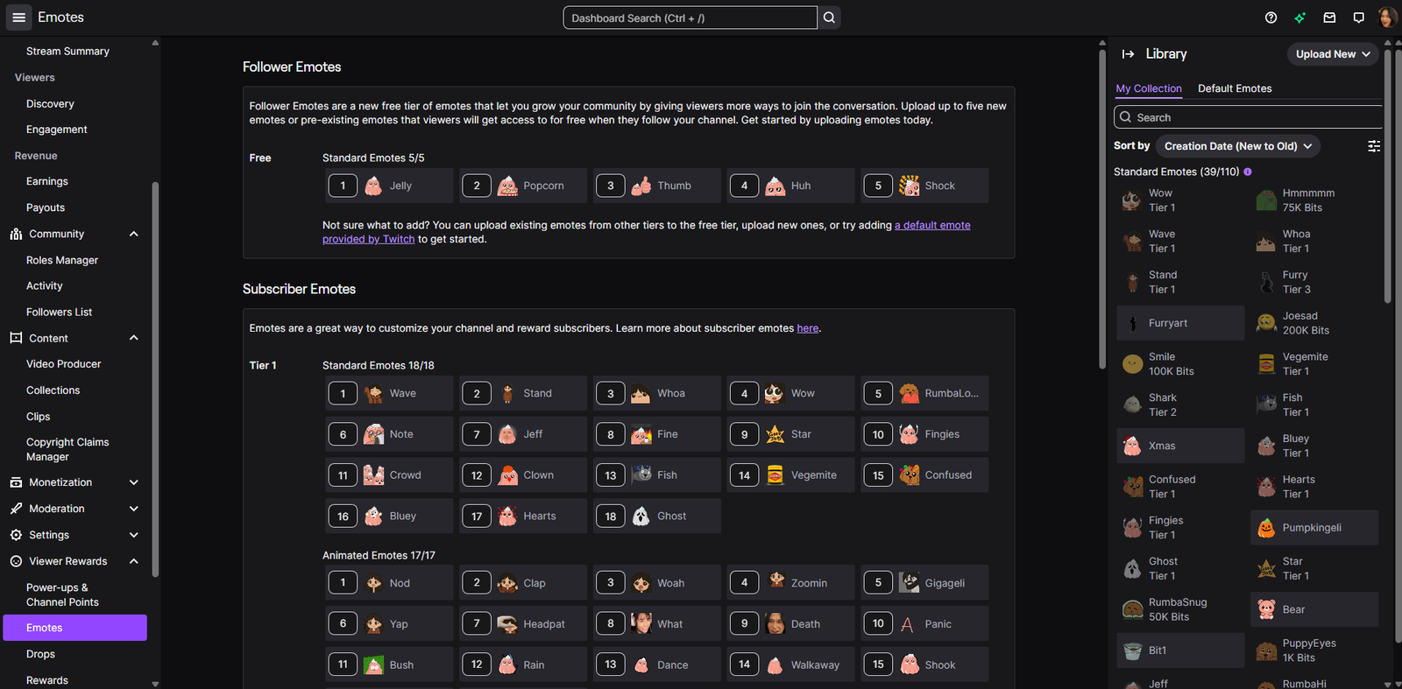Choose Bear emote in library
The width and height of the screenshot is (1402, 689).
pos(1314,609)
